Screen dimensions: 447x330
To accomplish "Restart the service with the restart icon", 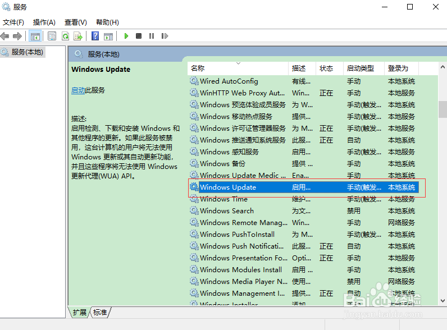I will [165, 36].
